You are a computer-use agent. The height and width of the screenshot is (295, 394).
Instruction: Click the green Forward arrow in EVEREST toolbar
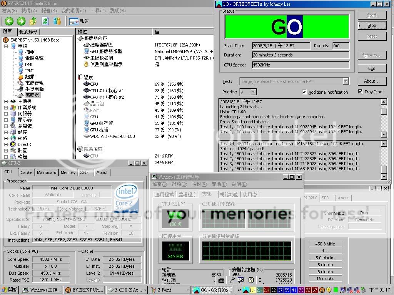pos(21,21)
